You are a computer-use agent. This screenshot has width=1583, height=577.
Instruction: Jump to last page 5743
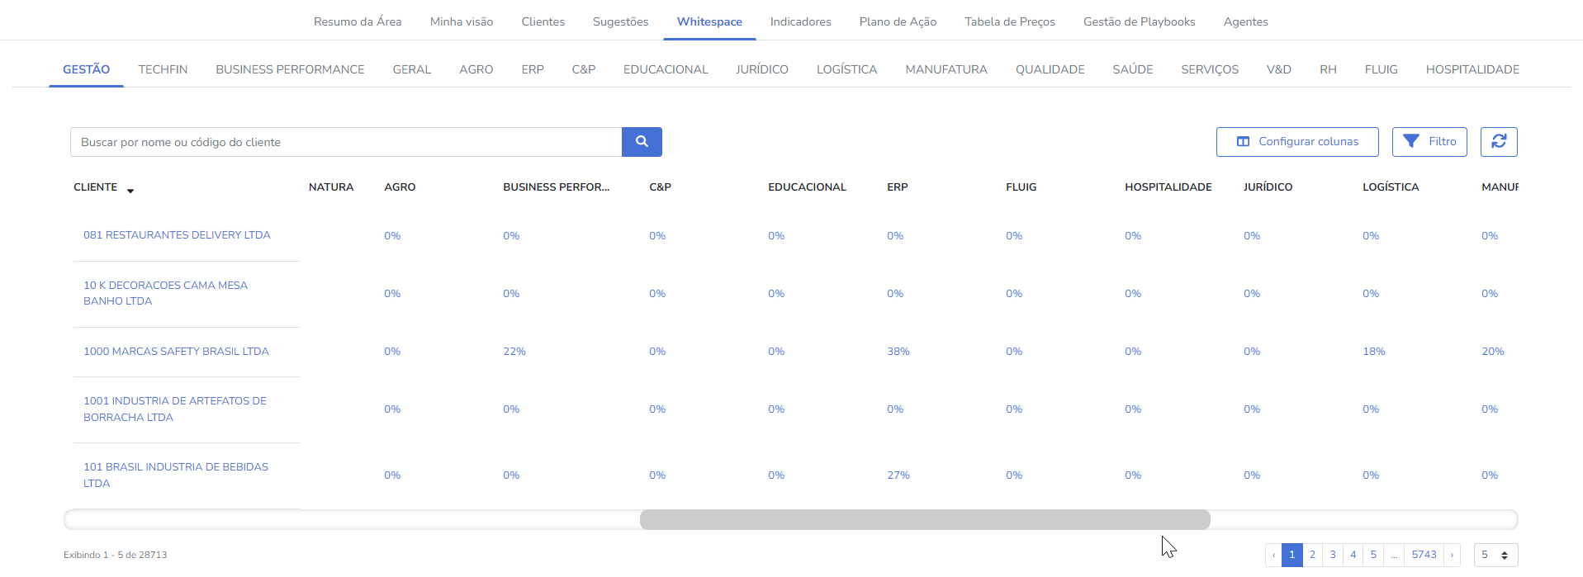coord(1424,555)
